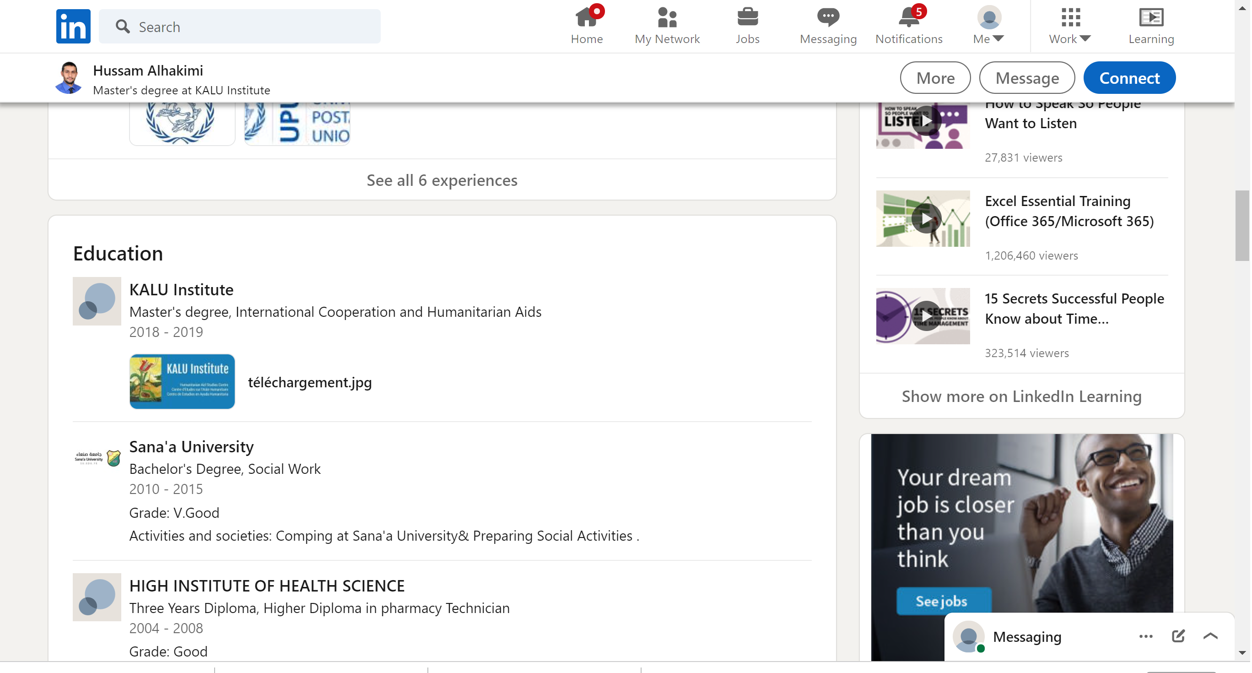View Notifications bell icon

tap(908, 18)
